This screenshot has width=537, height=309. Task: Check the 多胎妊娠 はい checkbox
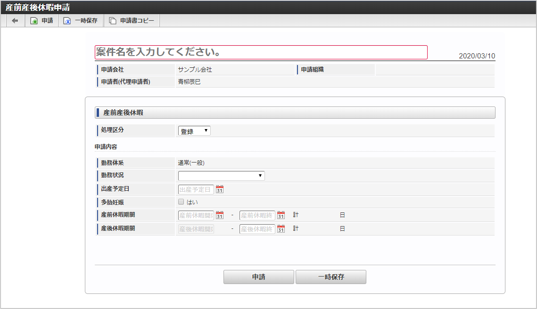[x=181, y=202]
